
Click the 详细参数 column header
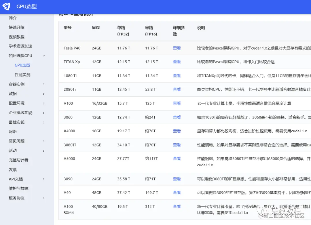pyautogui.click(x=179, y=31)
